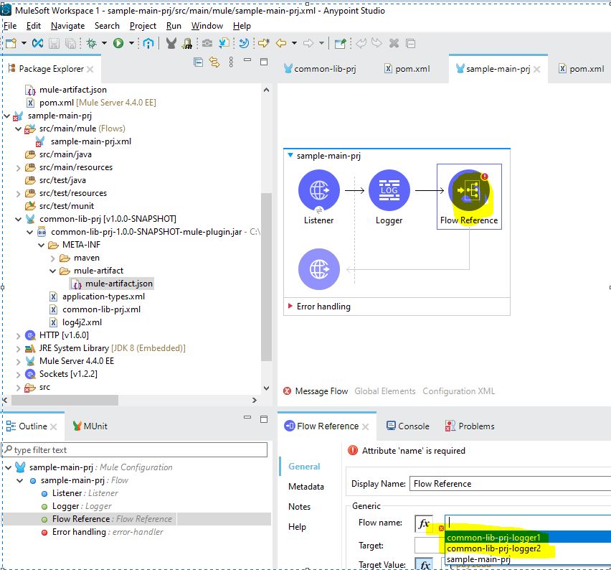The height and width of the screenshot is (570, 611).
Task: Toggle Link with Editor in Package Explorer
Action: (x=214, y=62)
